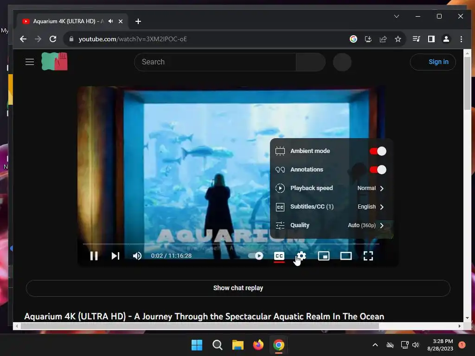Open the Windows Start menu
The height and width of the screenshot is (356, 475).
point(197,345)
